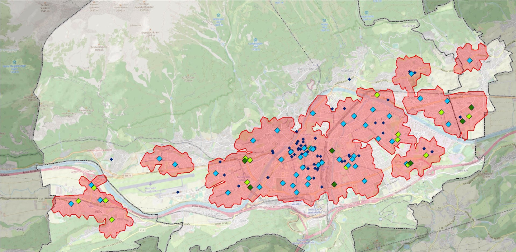Select the dark blue marker at Flughafen Innsbruck
The width and height of the screenshot is (516, 252).
[x=178, y=192]
